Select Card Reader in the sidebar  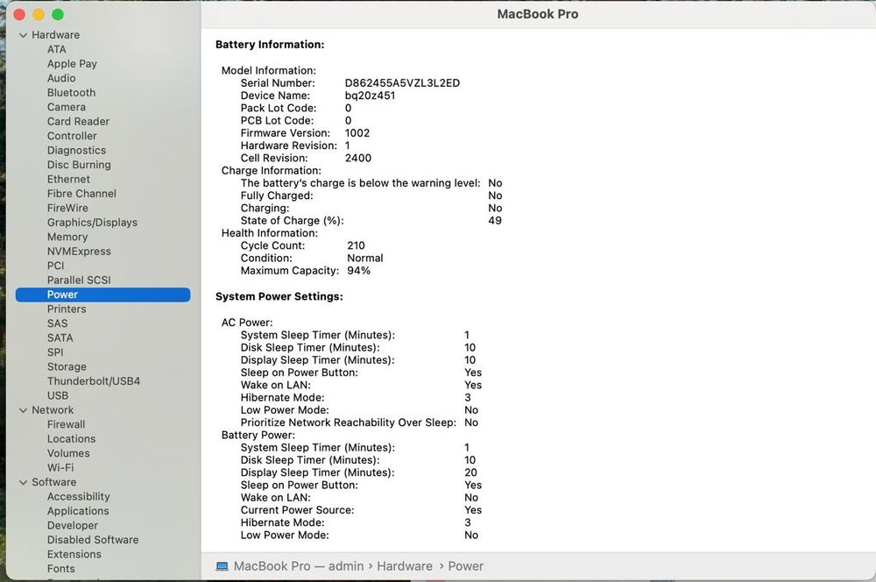78,121
